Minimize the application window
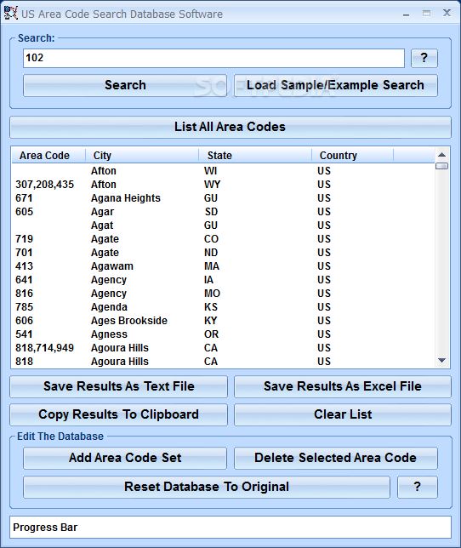The image size is (461, 548). (406, 14)
